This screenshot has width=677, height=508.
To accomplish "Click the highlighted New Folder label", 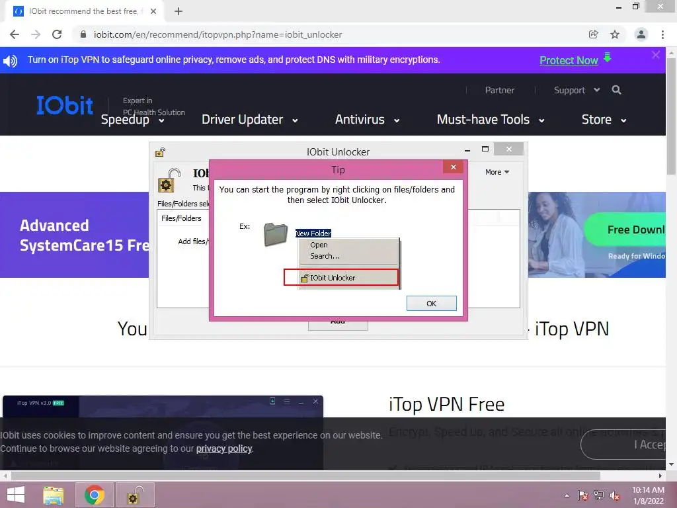I will 313,233.
